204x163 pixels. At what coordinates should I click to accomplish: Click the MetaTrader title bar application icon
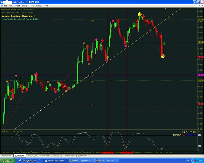pos(2,2)
